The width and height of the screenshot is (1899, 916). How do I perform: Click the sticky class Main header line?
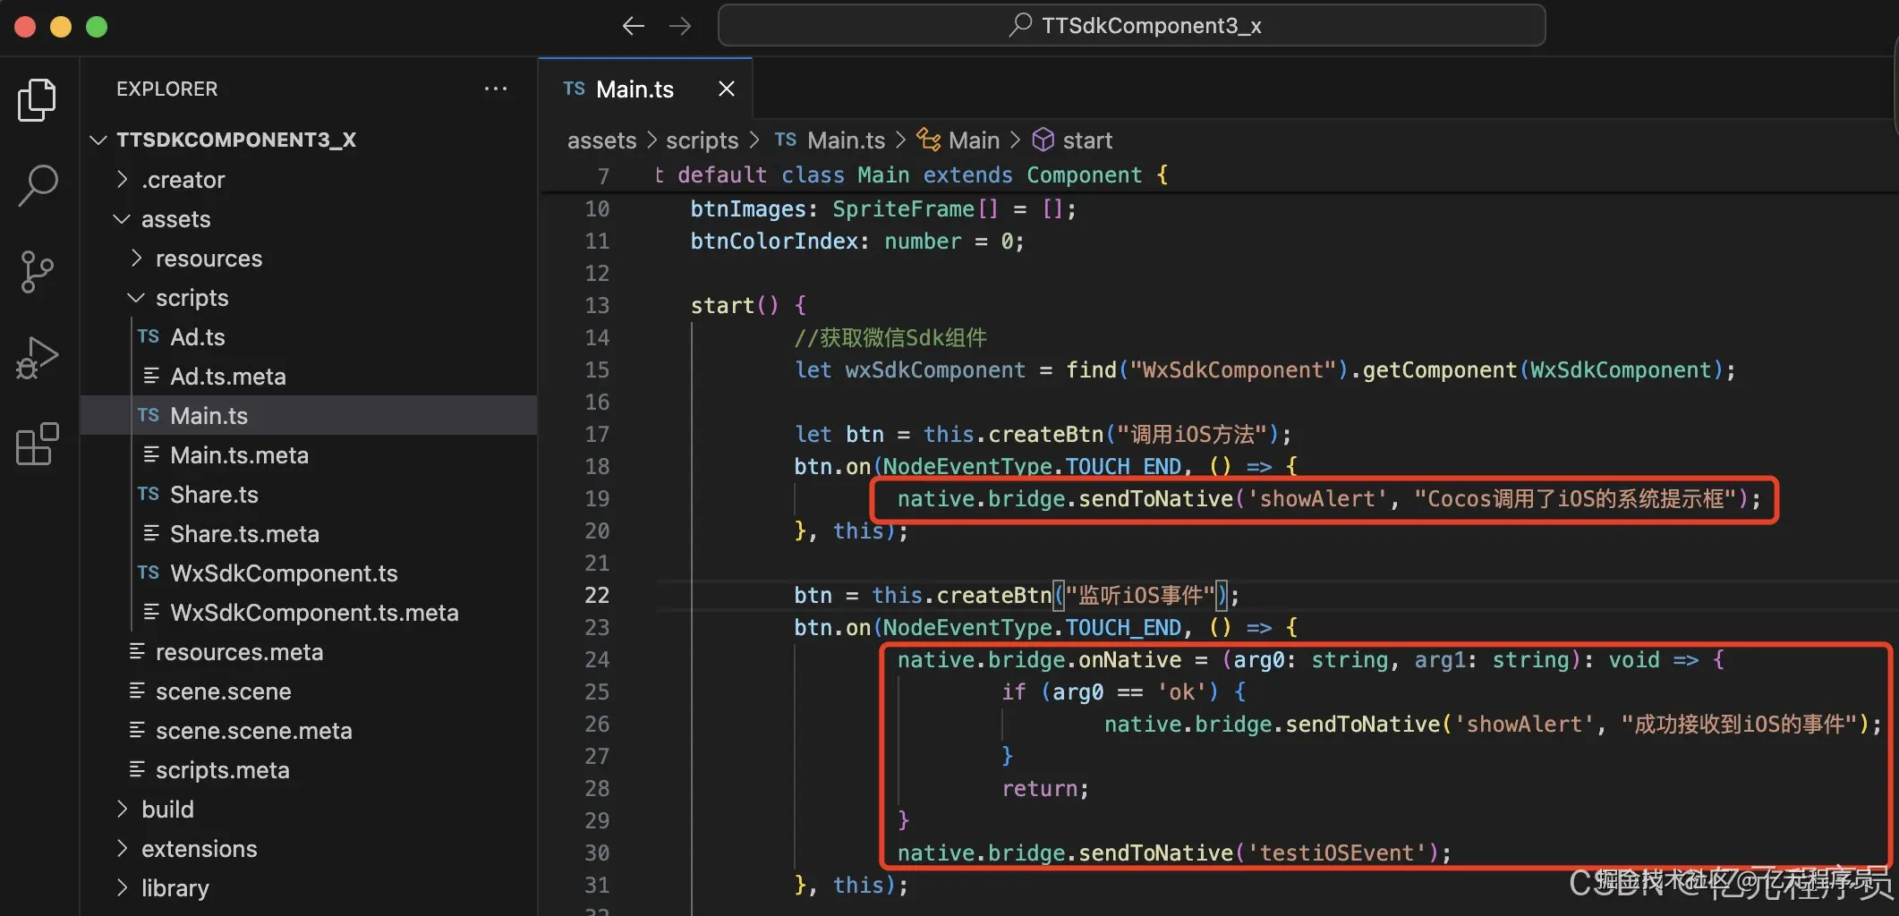[x=911, y=174]
